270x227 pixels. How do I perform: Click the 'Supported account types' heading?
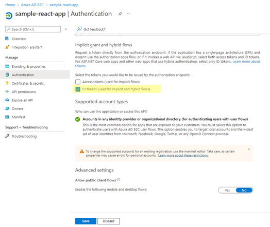click(x=101, y=102)
